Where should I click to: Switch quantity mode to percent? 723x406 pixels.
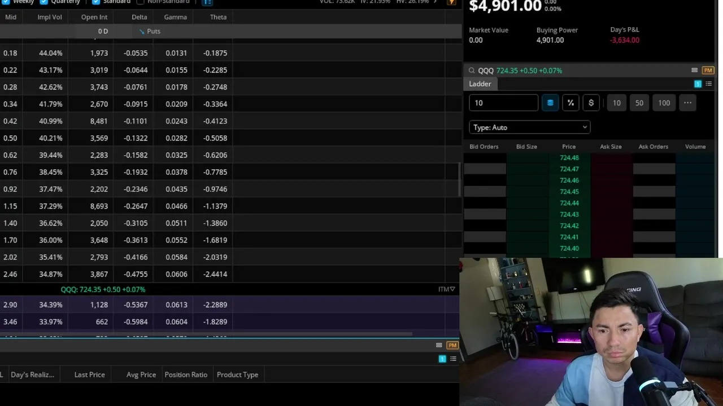point(570,103)
